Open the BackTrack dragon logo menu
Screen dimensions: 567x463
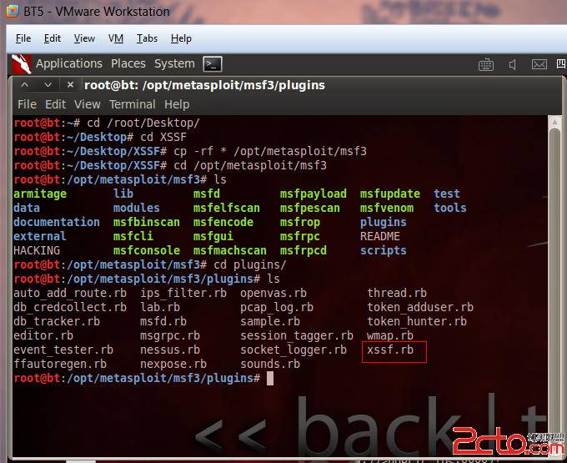[x=21, y=64]
